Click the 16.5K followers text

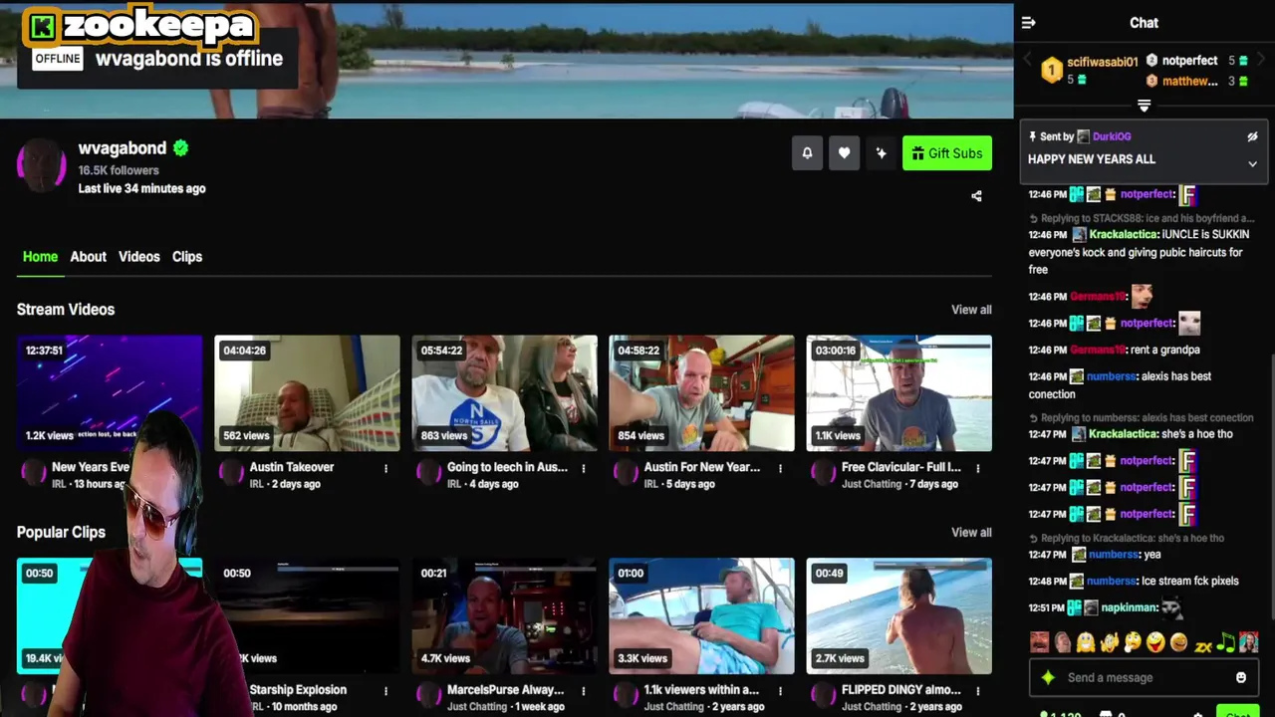119,170
